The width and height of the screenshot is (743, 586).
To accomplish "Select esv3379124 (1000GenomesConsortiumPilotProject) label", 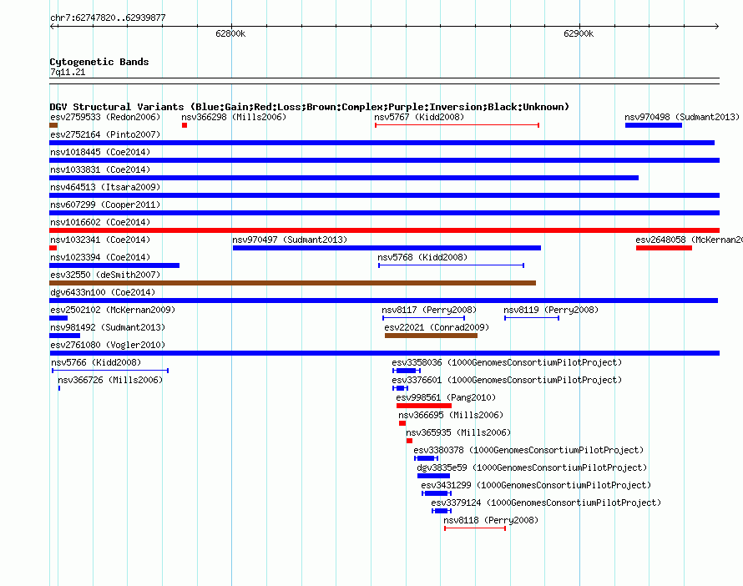I will click(x=546, y=503).
